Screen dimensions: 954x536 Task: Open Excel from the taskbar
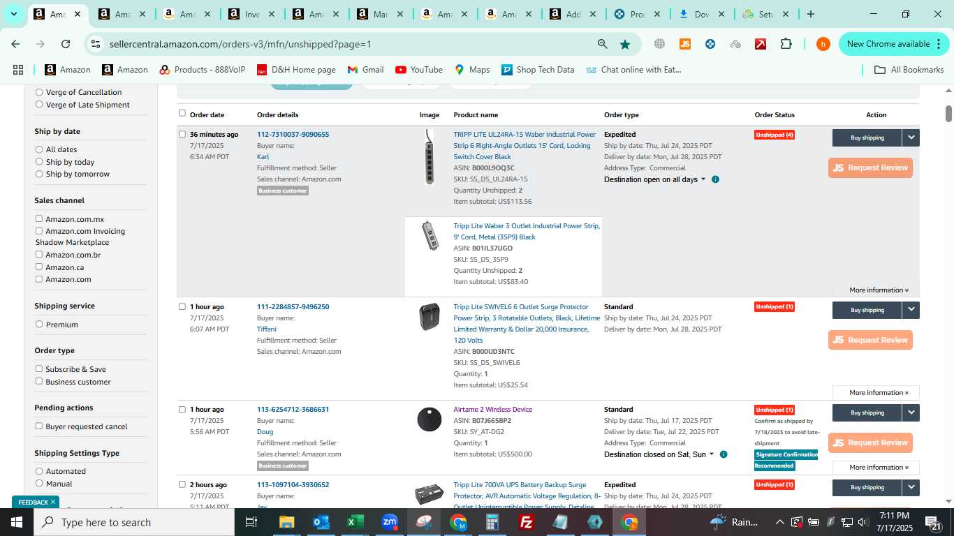pyautogui.click(x=355, y=522)
